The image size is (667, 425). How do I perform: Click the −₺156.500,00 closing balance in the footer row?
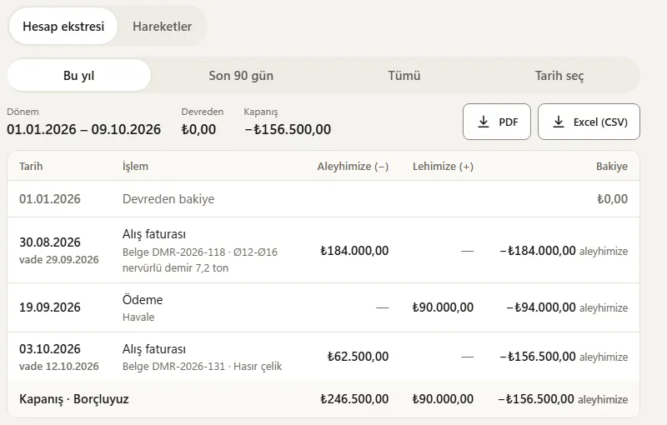click(563, 399)
